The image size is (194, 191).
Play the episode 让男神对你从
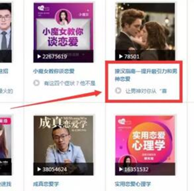coord(118,90)
